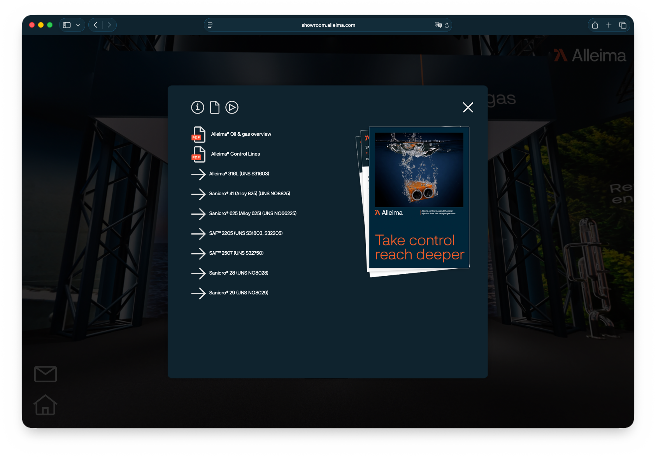
Task: Close the oil and gas dialog
Action: [x=468, y=107]
